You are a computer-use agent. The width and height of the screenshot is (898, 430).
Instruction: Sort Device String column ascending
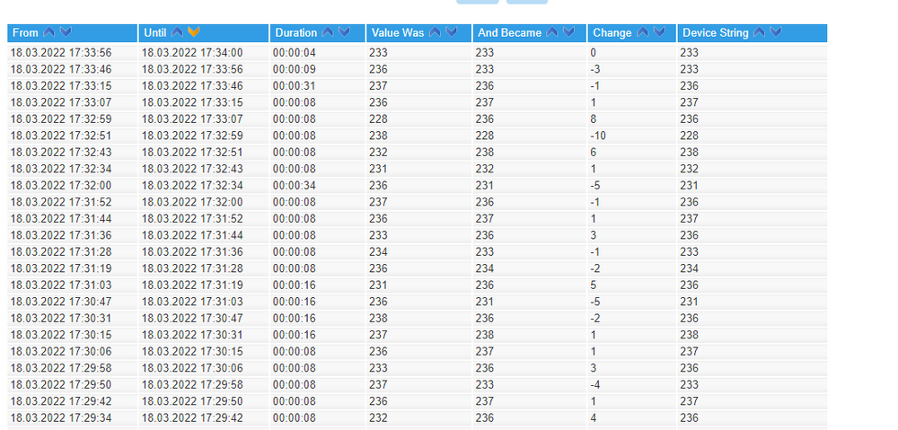pyautogui.click(x=760, y=33)
